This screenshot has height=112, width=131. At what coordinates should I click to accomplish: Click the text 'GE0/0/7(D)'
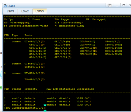coord(37,45)
